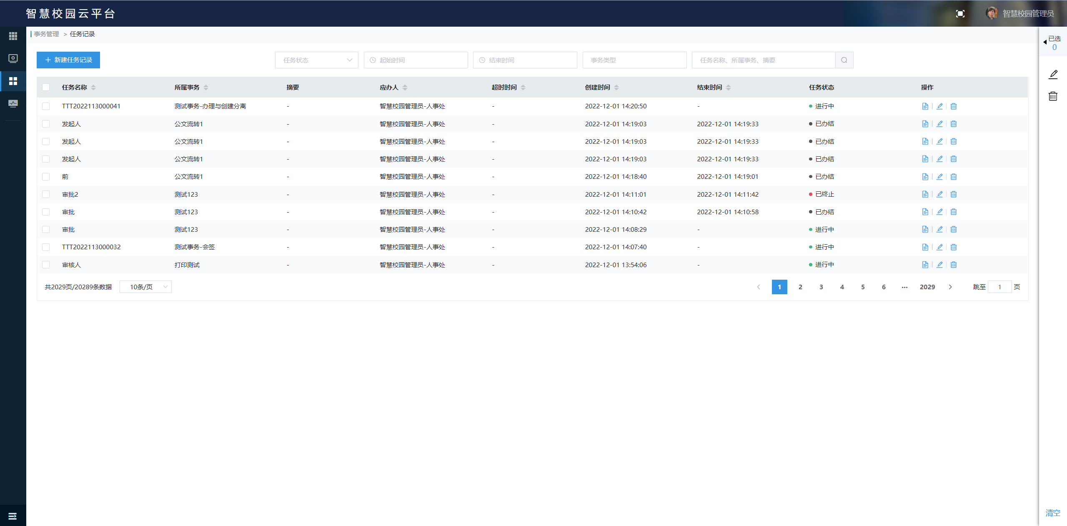Screen dimensions: 1067x526
Task: Check the 审批2 row checkbox
Action: (46, 194)
